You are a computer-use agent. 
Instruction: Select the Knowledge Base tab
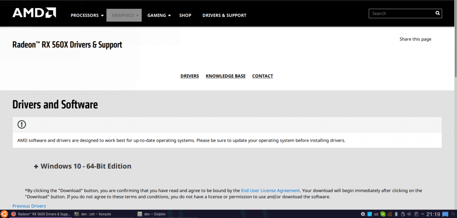[x=225, y=76]
